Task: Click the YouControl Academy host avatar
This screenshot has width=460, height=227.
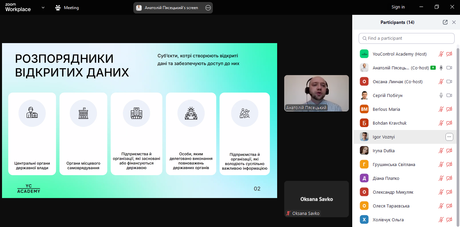Action: pos(364,54)
